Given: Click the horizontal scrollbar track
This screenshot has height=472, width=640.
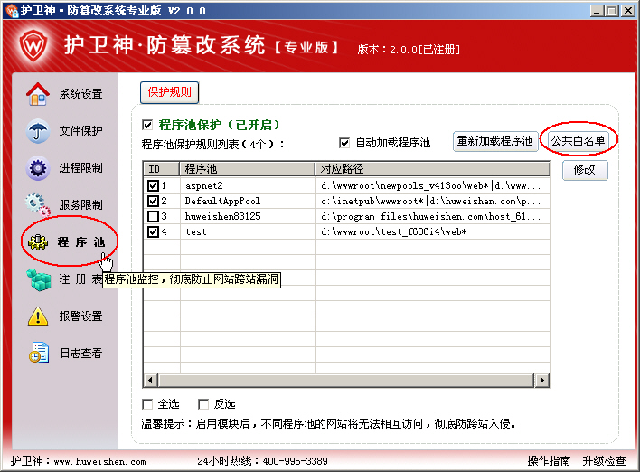Looking at the screenshot, I should 346,381.
